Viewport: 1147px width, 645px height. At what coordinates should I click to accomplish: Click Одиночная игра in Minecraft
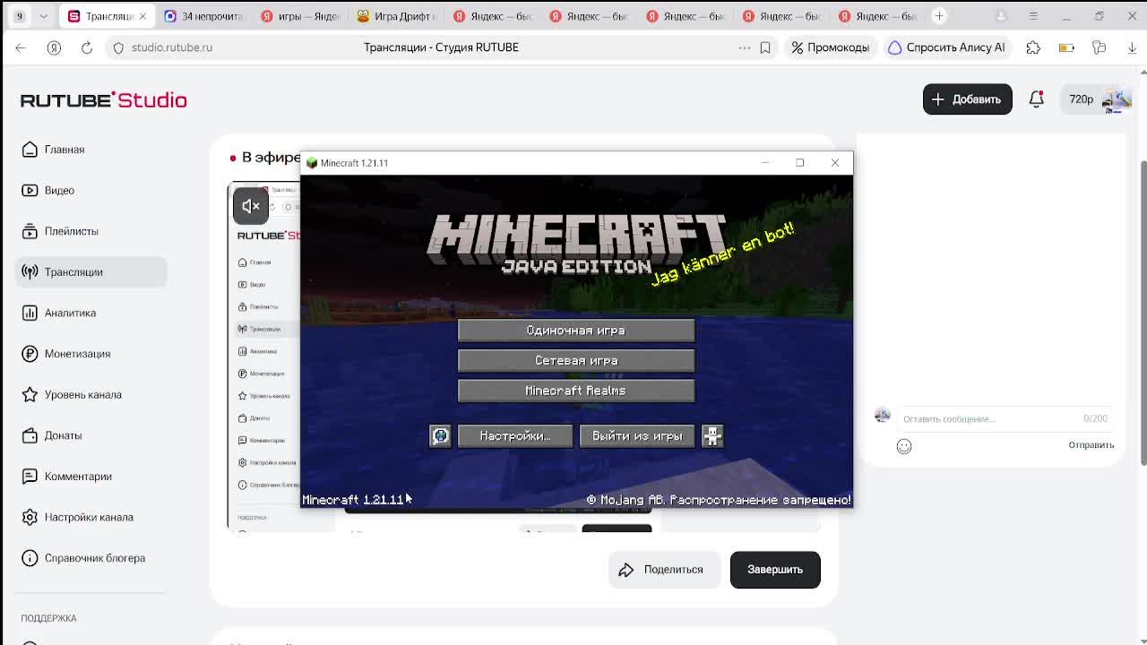tap(576, 331)
